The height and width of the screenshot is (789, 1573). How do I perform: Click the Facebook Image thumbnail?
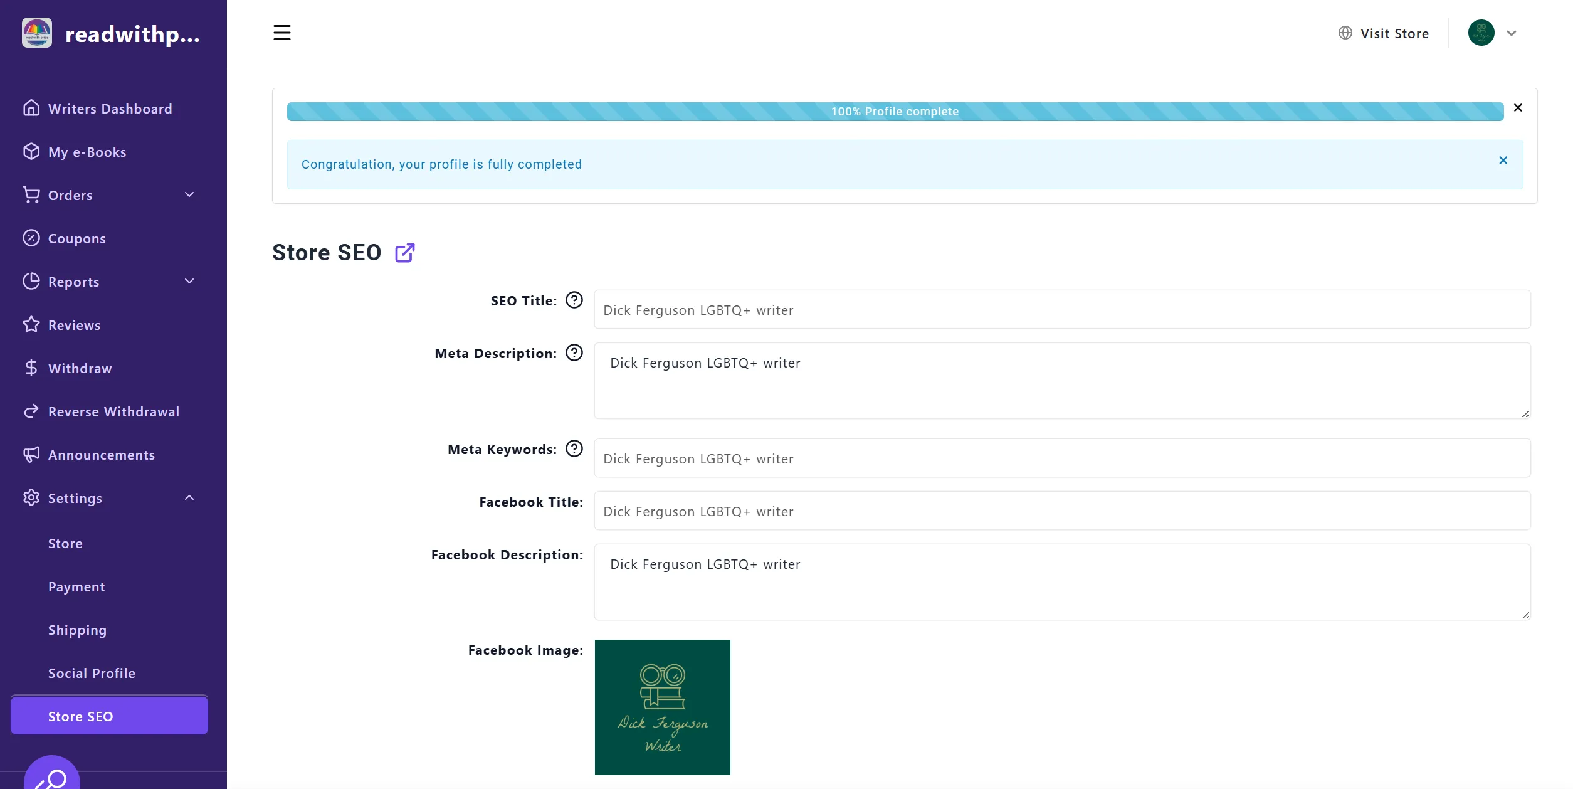tap(662, 707)
